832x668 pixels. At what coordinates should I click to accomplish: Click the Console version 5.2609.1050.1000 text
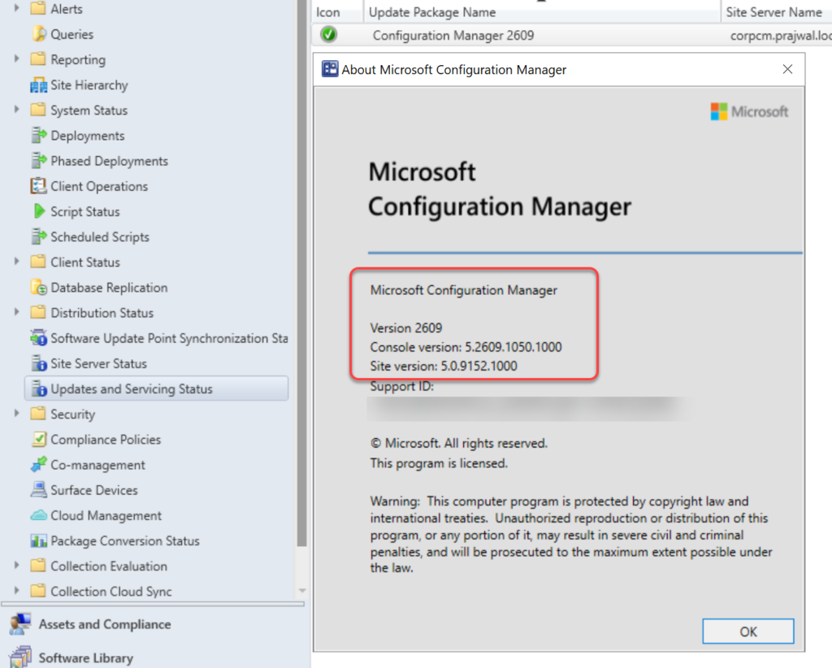466,347
